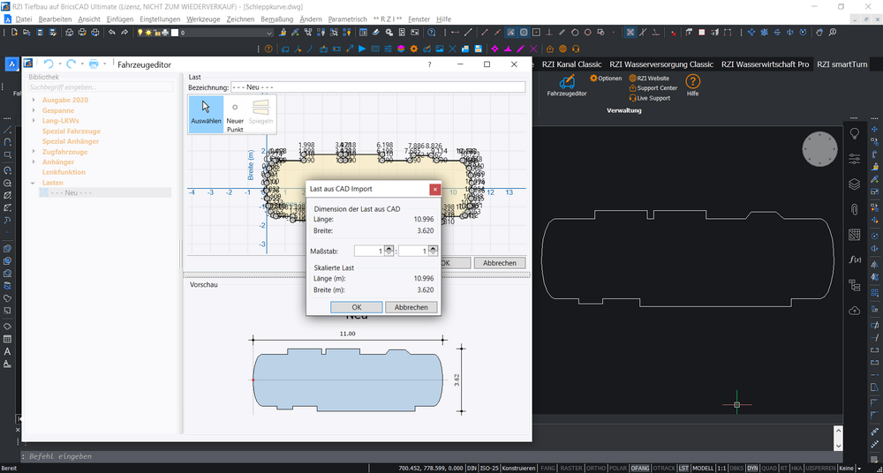The width and height of the screenshot is (883, 473).
Task: Toggle RASTER in status bar
Action: tap(571, 468)
